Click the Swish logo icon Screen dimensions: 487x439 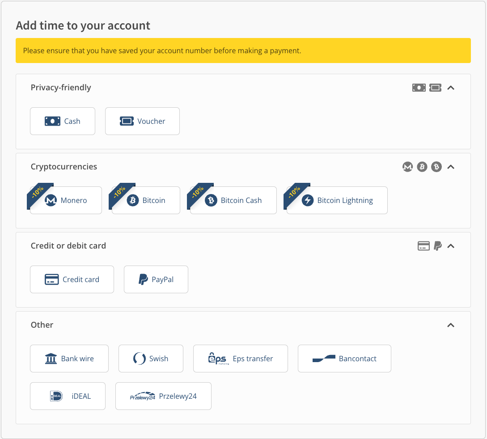coord(140,359)
